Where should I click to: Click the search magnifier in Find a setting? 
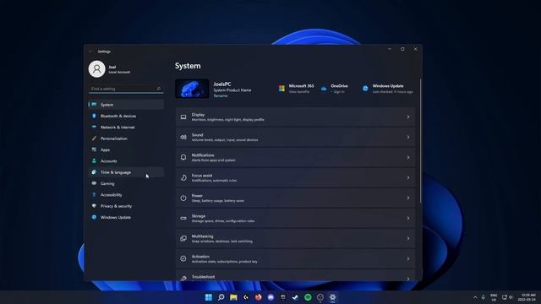click(x=159, y=89)
